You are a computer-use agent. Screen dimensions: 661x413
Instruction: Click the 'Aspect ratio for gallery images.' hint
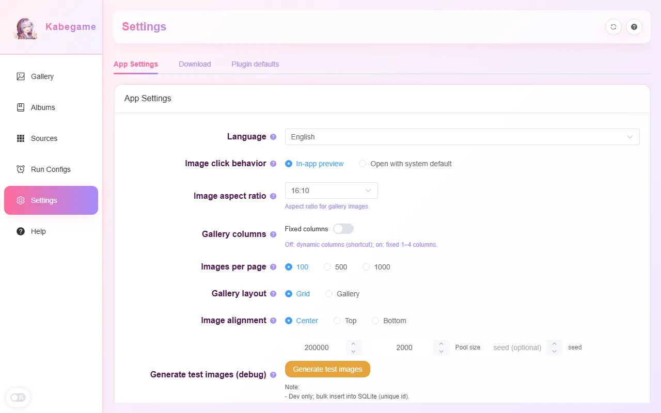pyautogui.click(x=327, y=206)
